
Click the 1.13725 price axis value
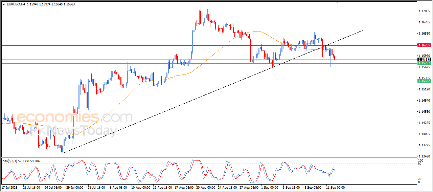(425, 145)
